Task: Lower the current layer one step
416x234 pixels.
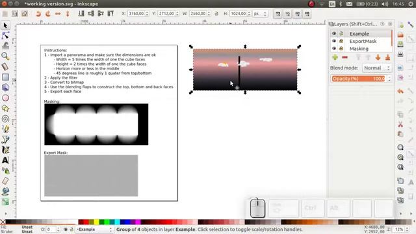Action: [378, 57]
